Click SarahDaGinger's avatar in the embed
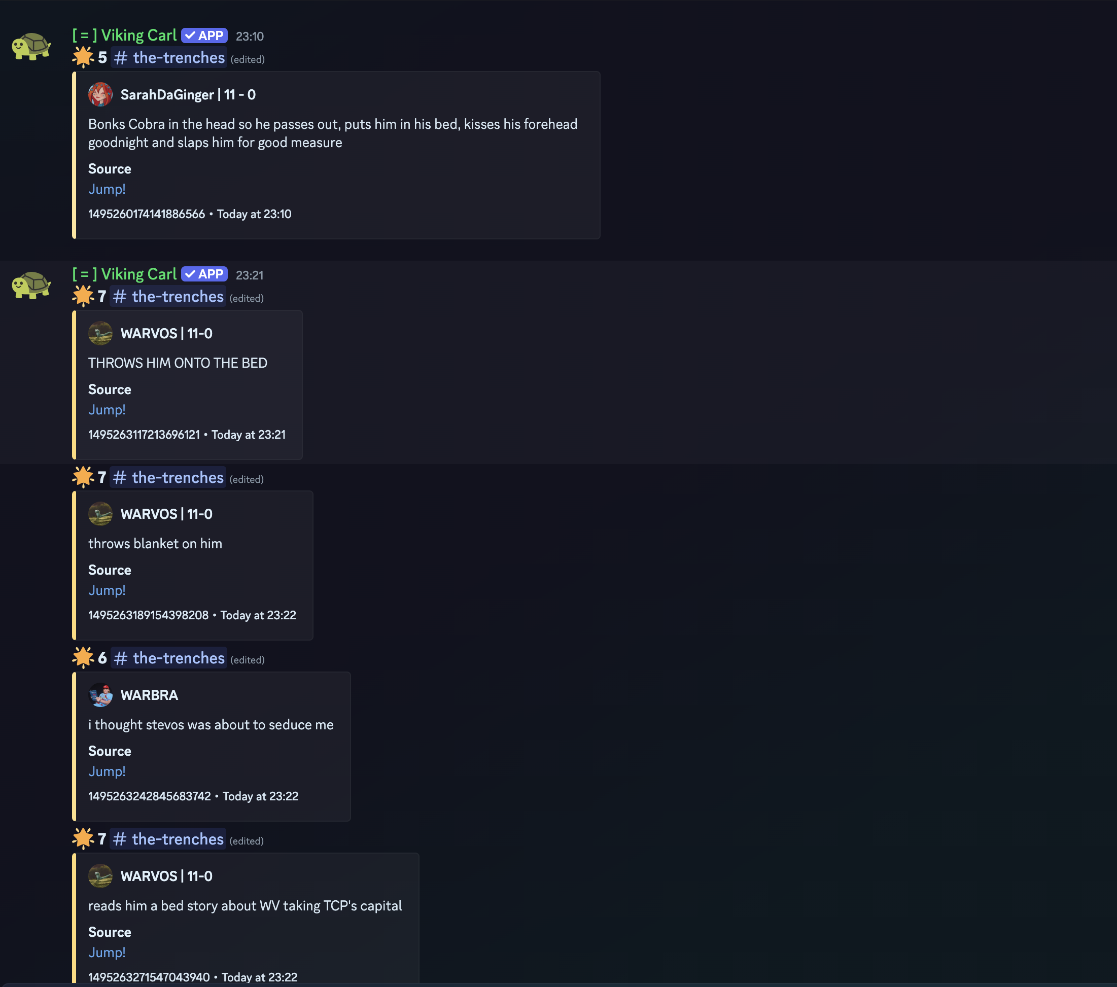 100,94
